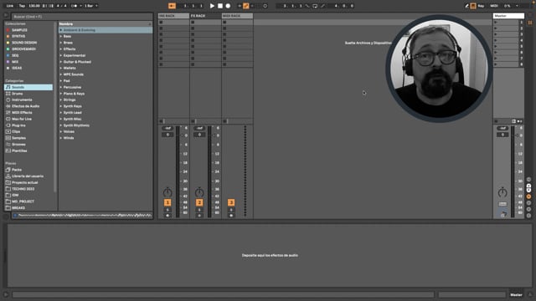Toggle the orange Follow playback icon

[x=172, y=6]
